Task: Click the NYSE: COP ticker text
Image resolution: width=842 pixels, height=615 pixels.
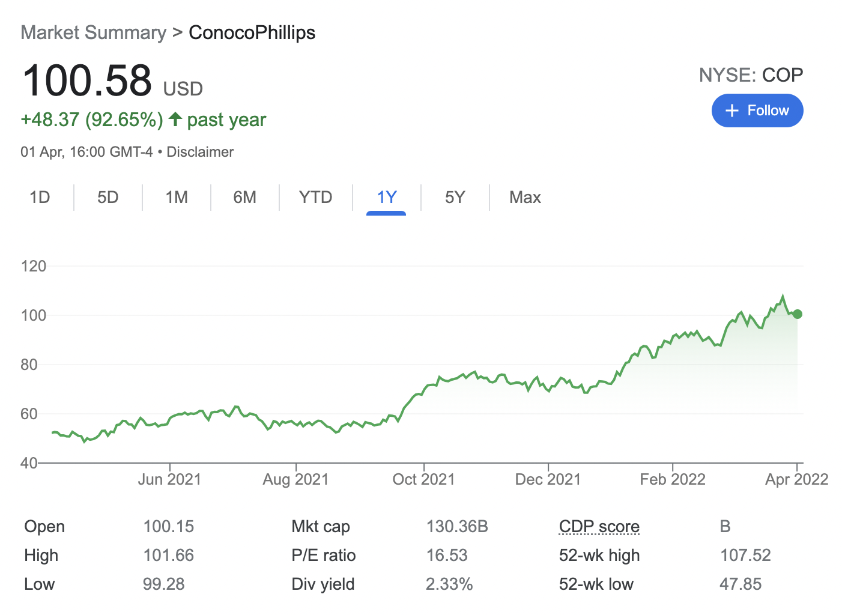Action: 750,75
